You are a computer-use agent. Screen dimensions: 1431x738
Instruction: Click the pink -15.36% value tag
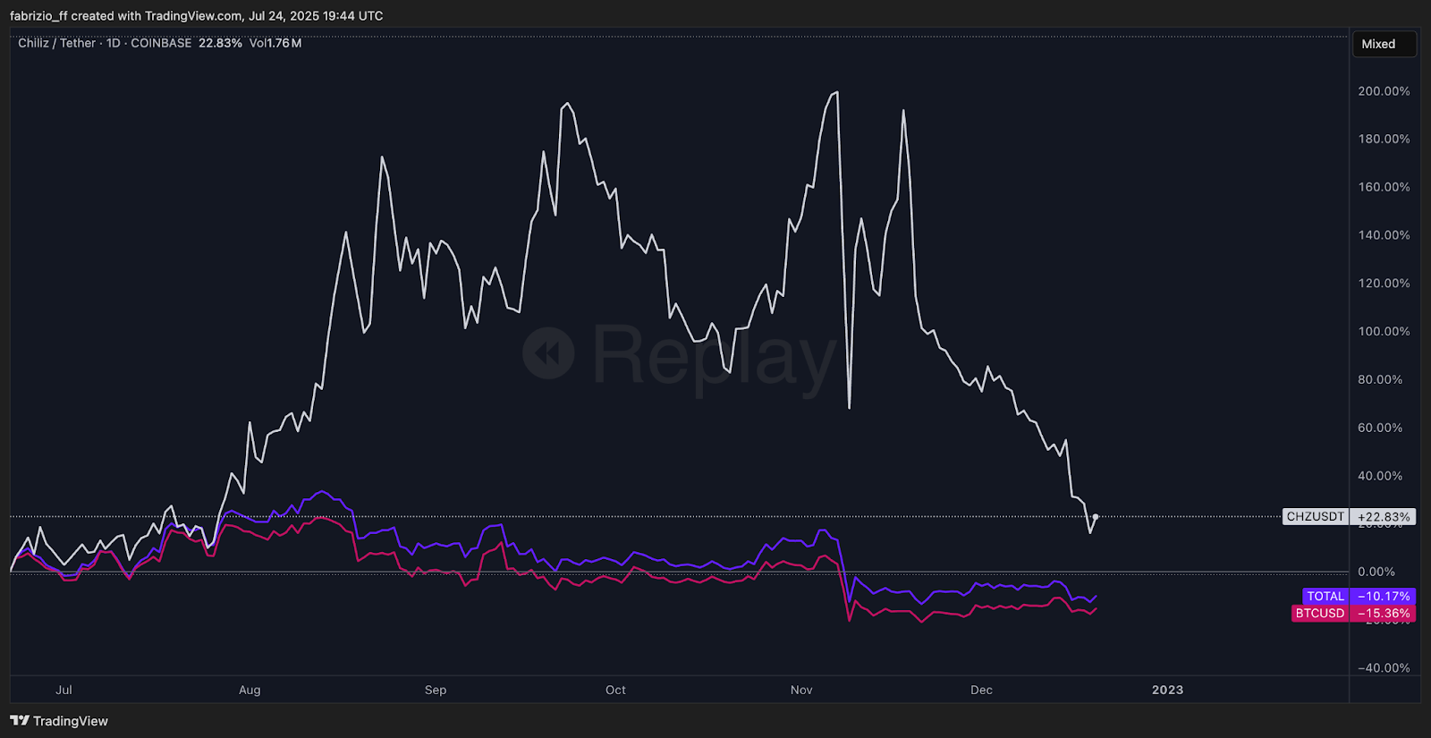tap(1384, 614)
